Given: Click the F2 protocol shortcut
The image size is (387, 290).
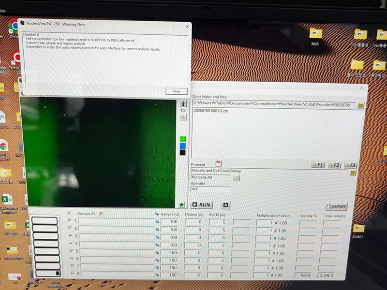Looking at the screenshot, I should [334, 165].
